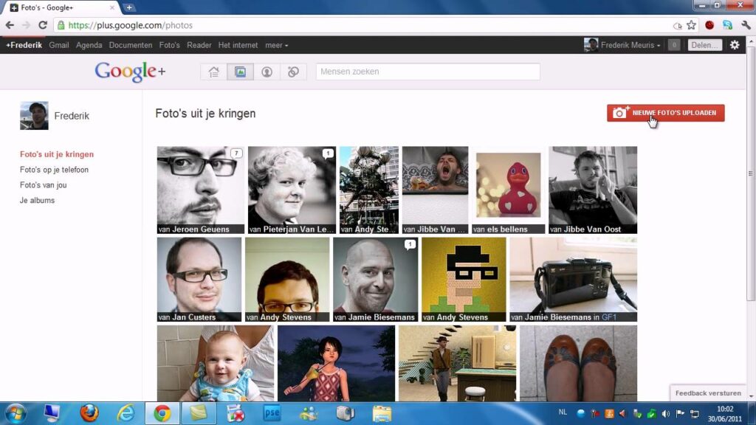Open 'Je albums' in the sidebar
Image resolution: width=756 pixels, height=425 pixels.
(37, 201)
